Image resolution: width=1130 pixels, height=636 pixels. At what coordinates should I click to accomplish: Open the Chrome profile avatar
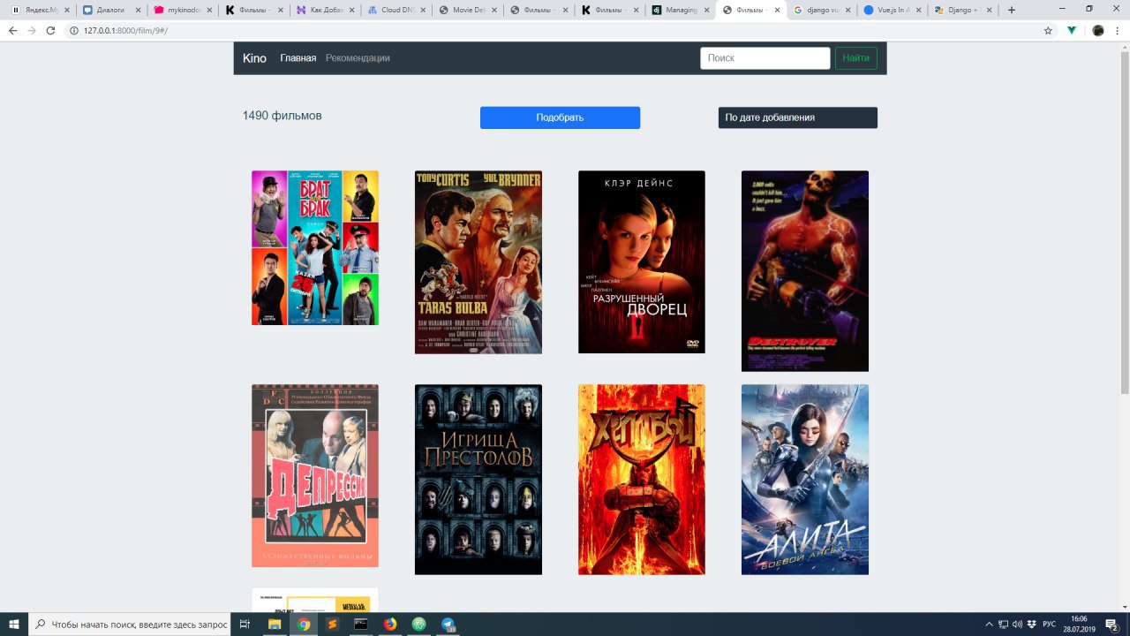(1098, 30)
